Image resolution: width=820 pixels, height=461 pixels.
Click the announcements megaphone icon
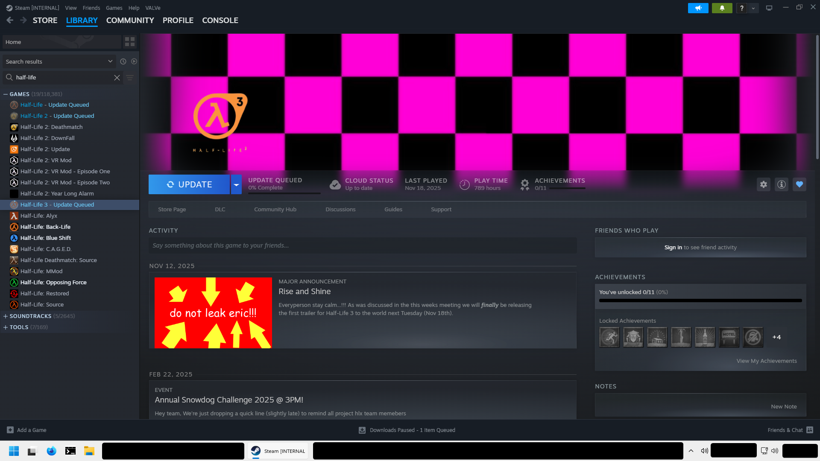pyautogui.click(x=698, y=8)
